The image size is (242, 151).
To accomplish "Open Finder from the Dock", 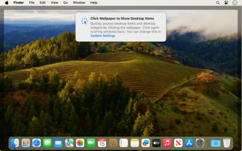I will coord(15,143).
